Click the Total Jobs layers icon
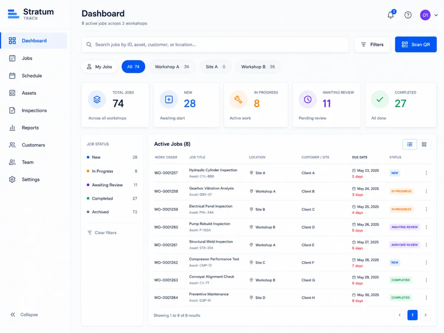The image size is (444, 333). tap(97, 100)
